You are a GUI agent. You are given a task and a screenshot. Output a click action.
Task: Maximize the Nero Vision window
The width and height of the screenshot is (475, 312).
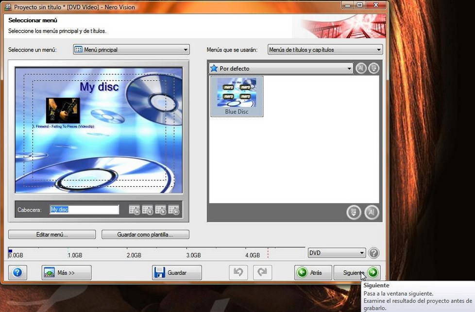pyautogui.click(x=360, y=5)
